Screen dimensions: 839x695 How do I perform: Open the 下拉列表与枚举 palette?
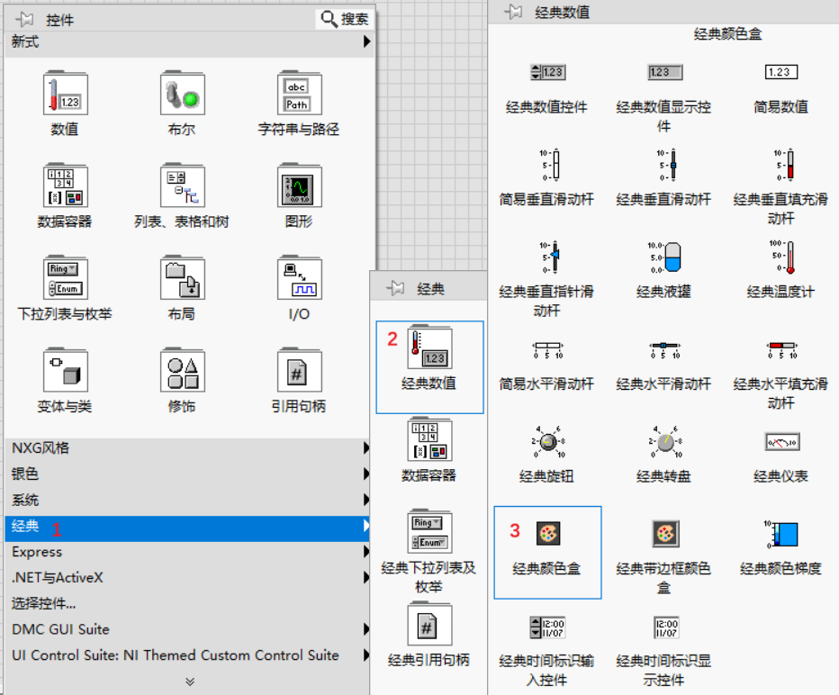[x=66, y=279]
